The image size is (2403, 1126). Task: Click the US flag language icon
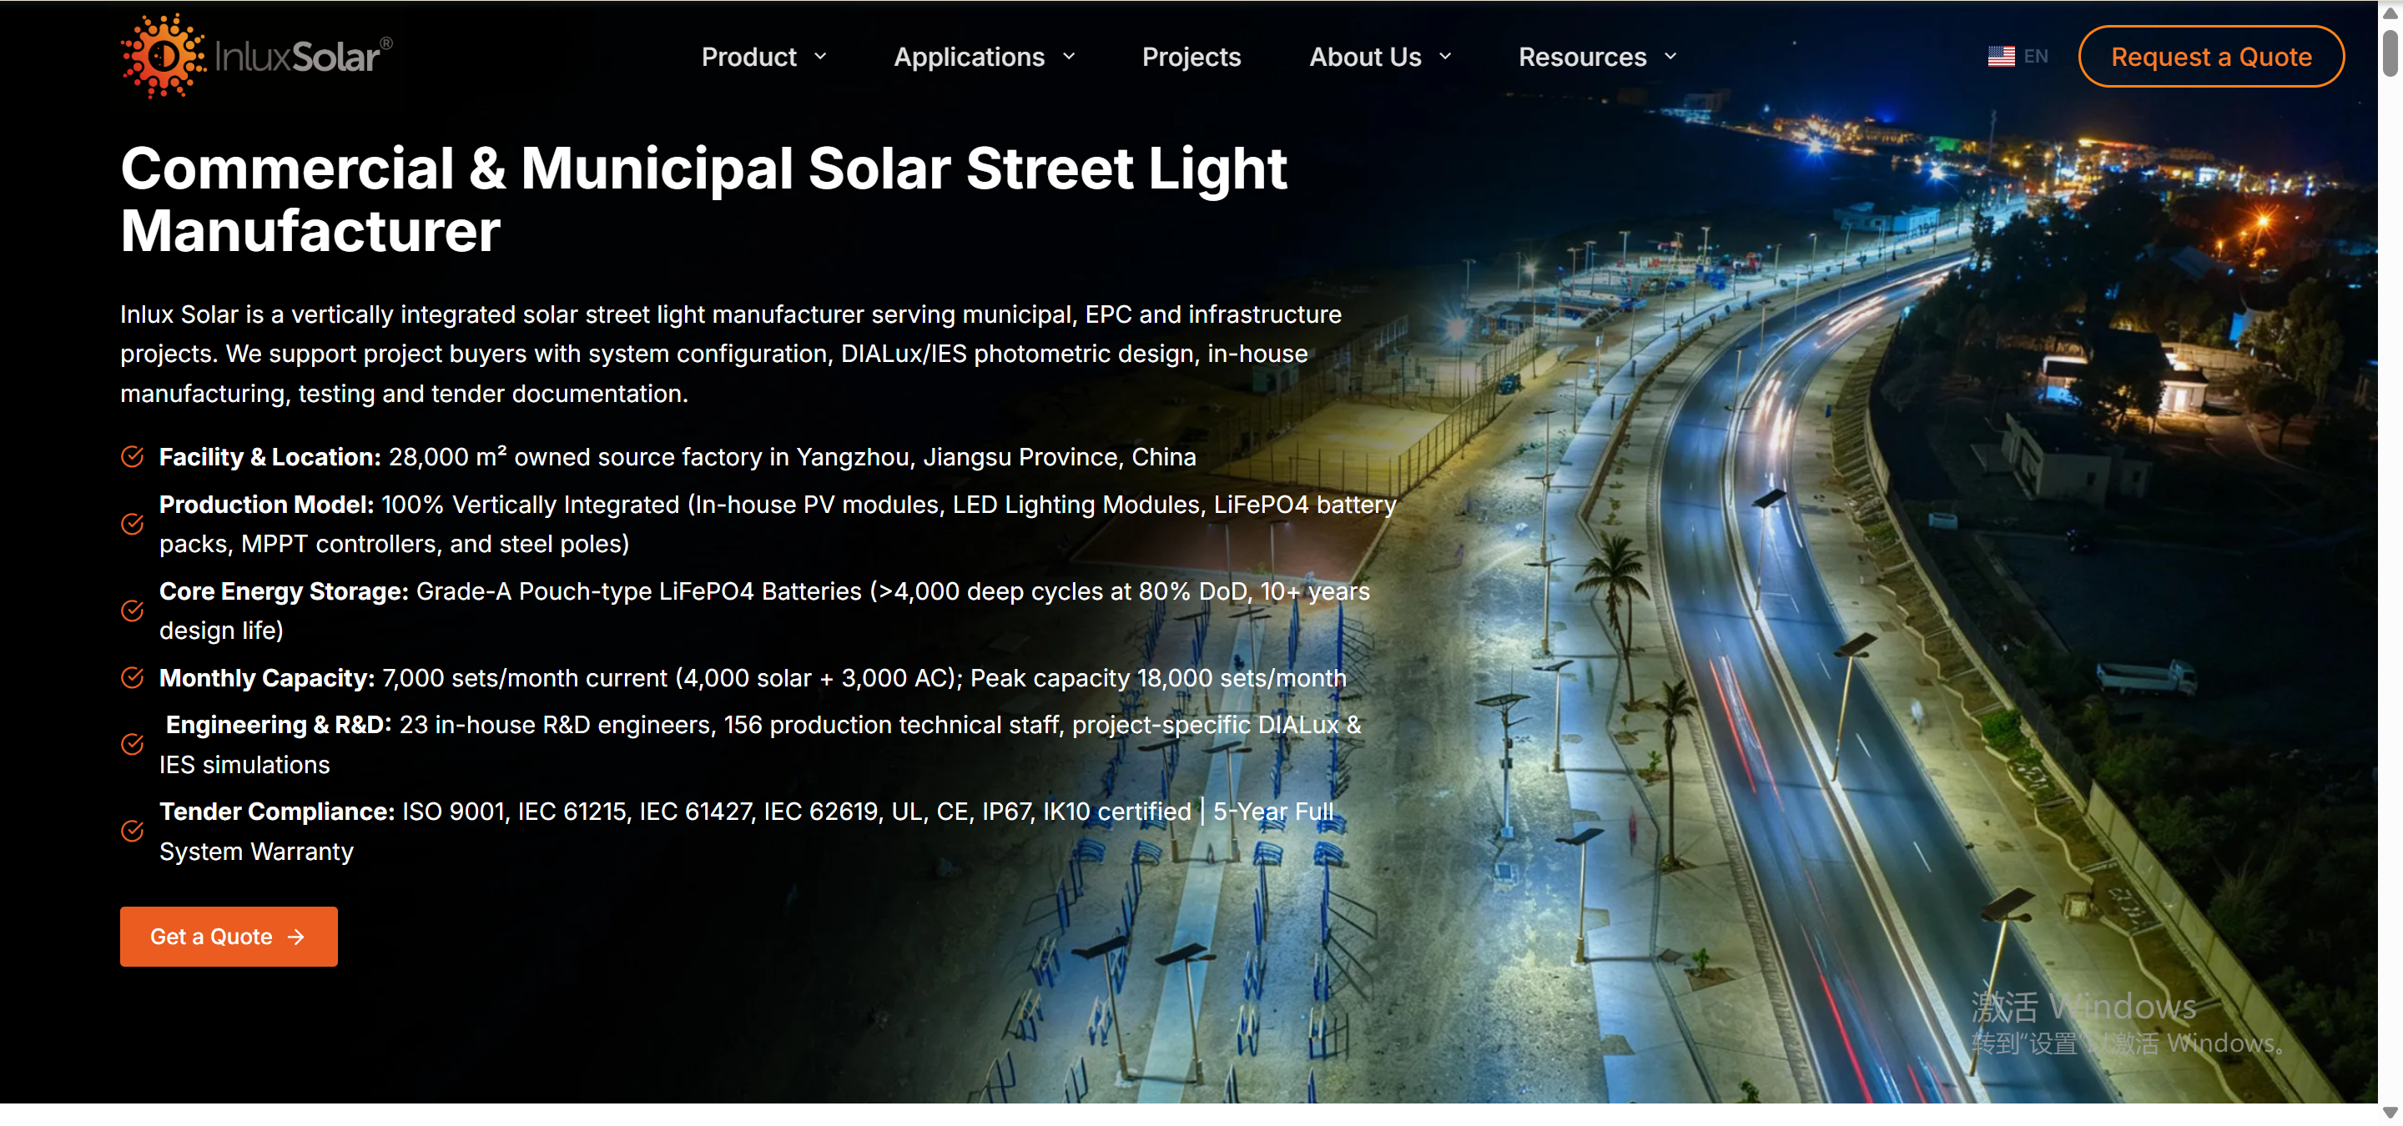(2000, 57)
